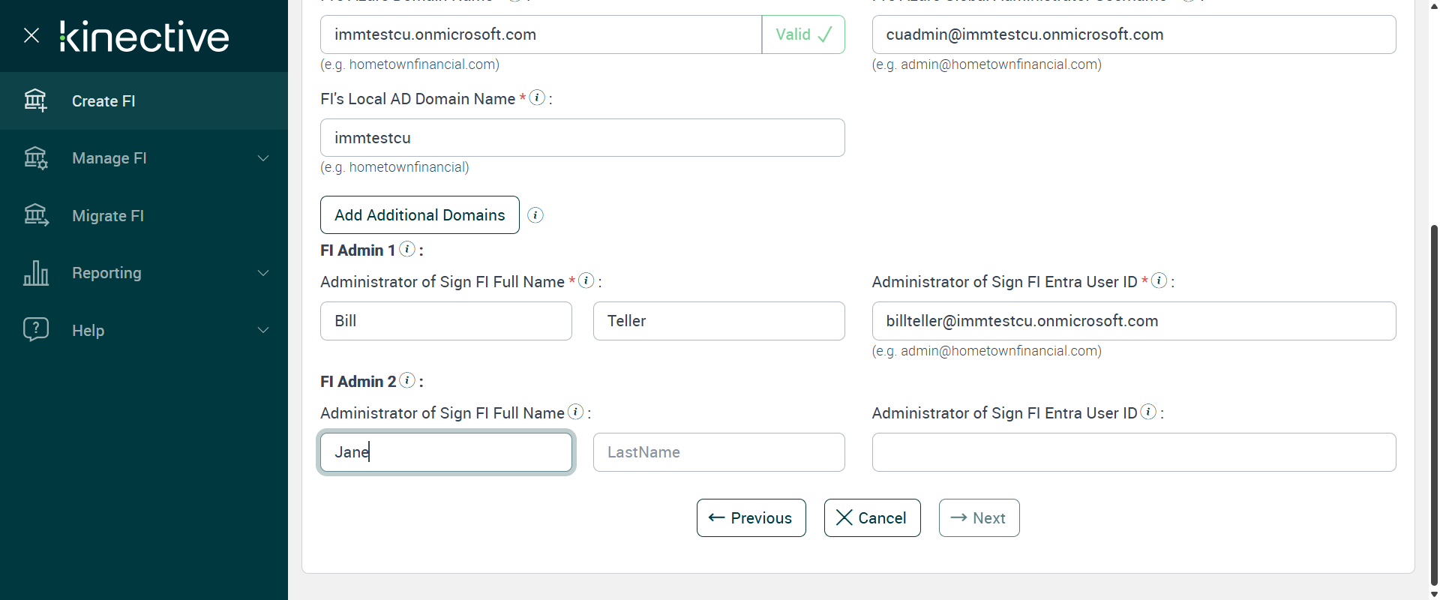Click info icon next to FI Admin 1
This screenshot has height=600, width=1440.
(407, 249)
